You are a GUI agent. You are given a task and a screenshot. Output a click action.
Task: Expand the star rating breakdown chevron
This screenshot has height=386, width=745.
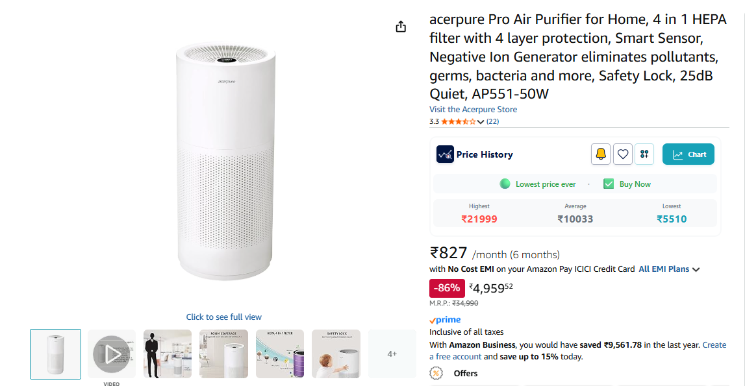coord(481,122)
